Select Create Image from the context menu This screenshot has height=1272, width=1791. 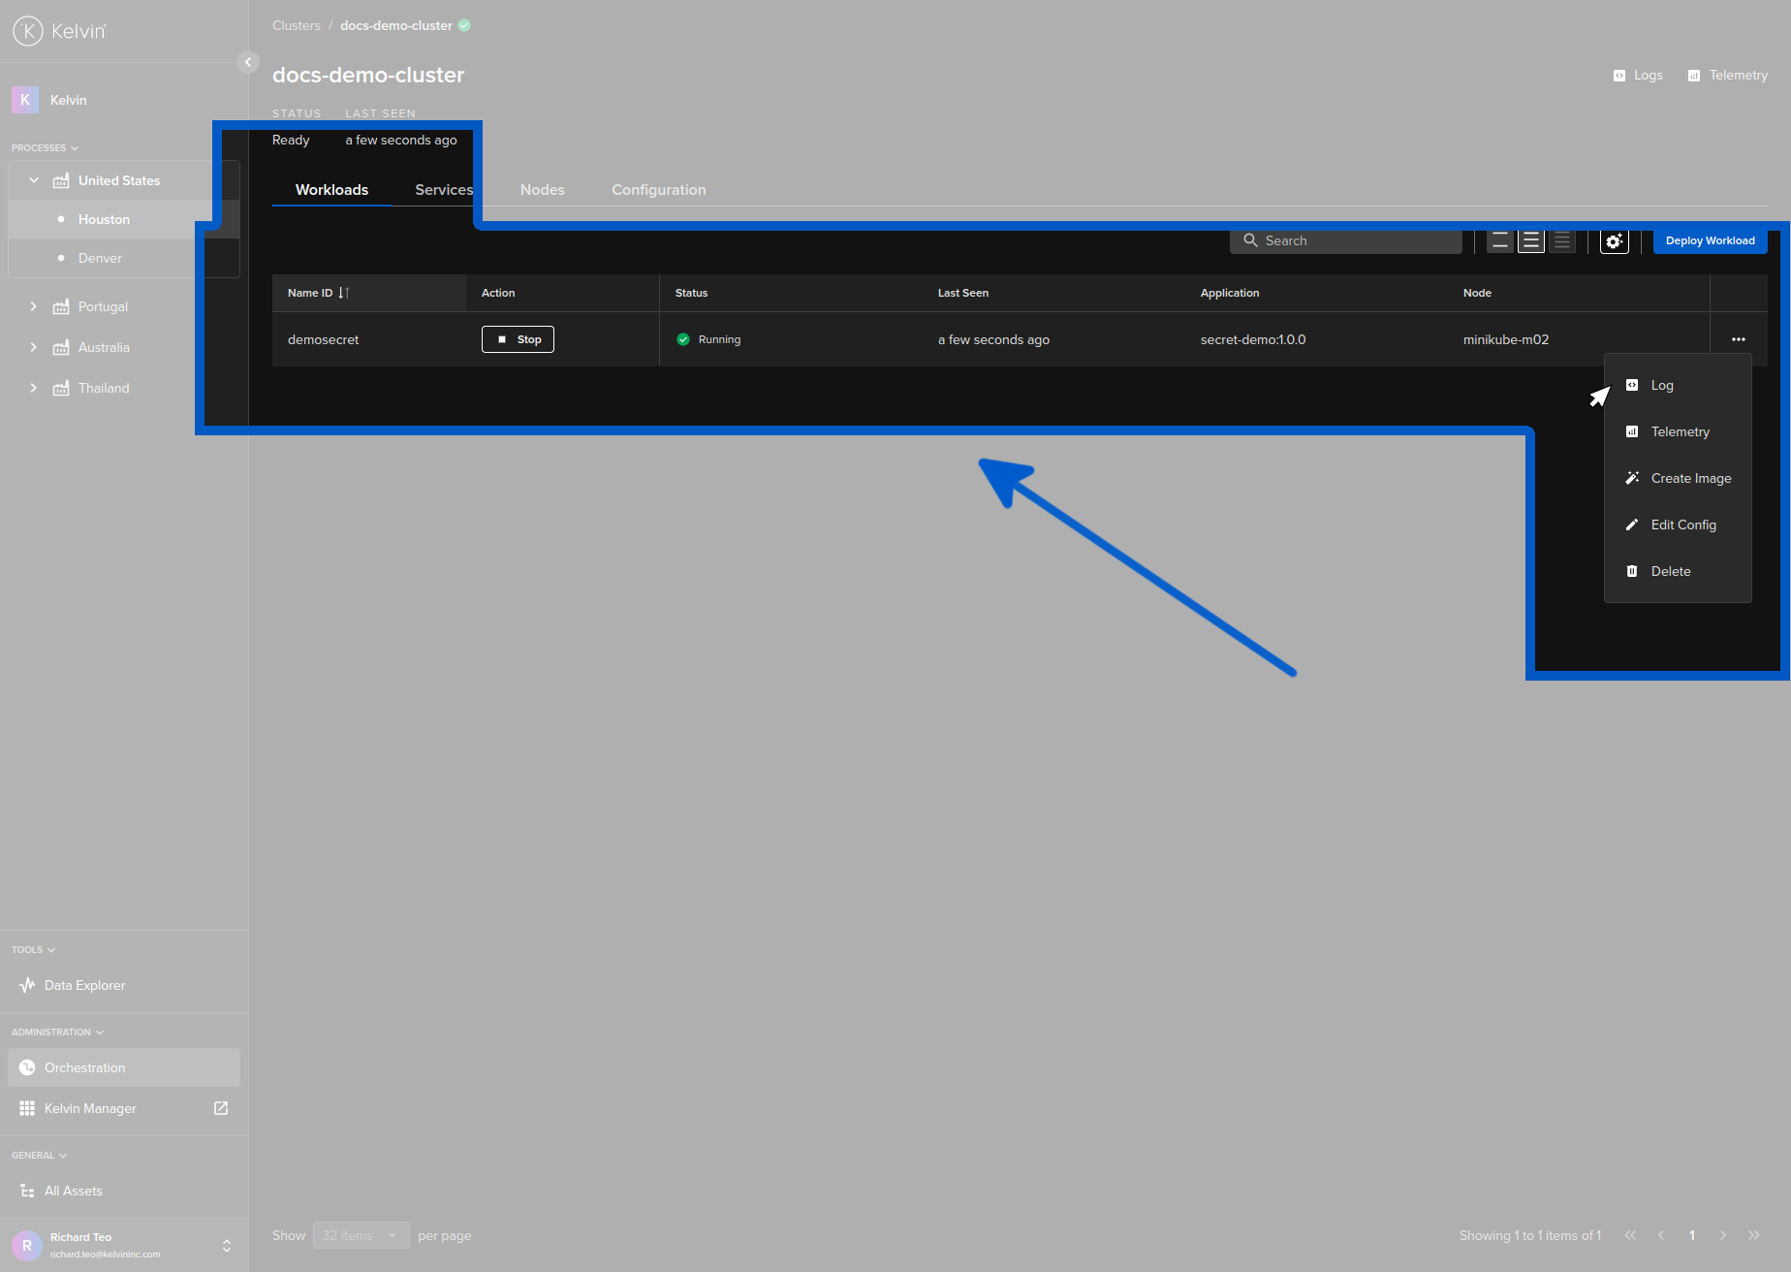[x=1690, y=478]
